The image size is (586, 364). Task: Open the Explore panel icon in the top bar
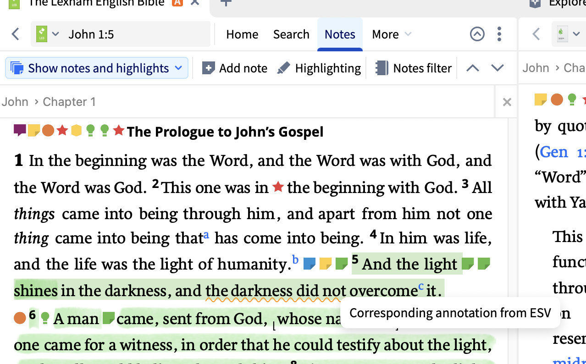point(535,3)
